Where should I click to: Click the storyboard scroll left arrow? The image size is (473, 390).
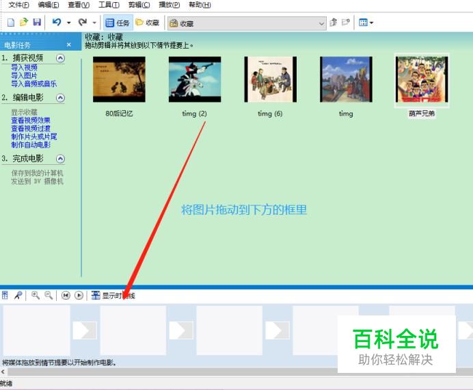pyautogui.click(x=3, y=372)
